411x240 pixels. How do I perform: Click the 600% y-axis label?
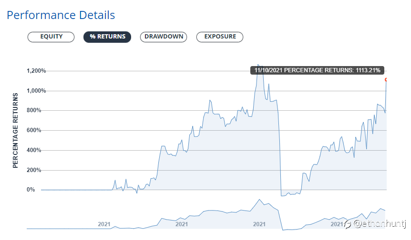point(34,130)
